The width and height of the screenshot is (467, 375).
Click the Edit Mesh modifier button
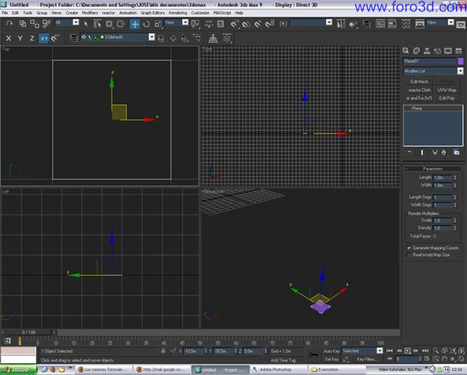pos(419,81)
